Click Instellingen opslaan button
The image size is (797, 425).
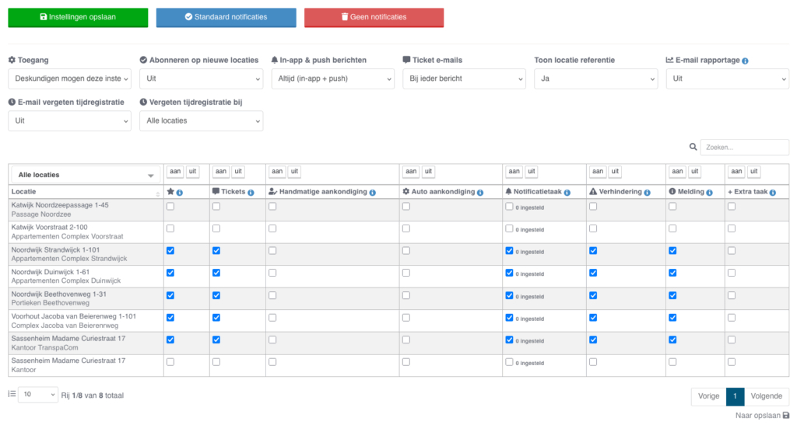click(78, 17)
